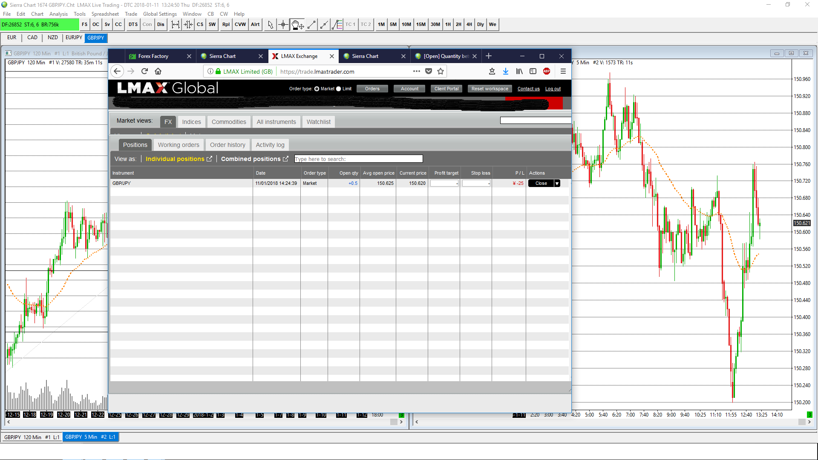Open the Global Settings menu
Viewport: 818px width, 460px height.
pyautogui.click(x=159, y=14)
